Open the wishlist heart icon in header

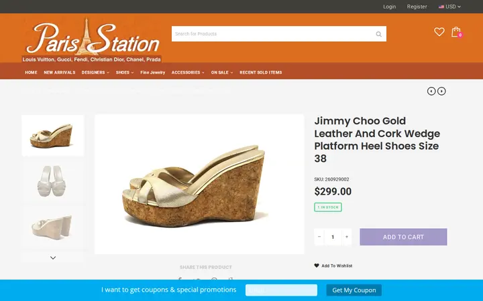point(439,31)
